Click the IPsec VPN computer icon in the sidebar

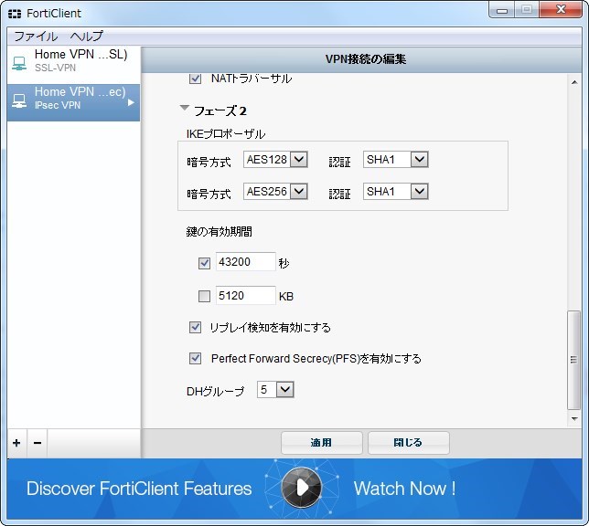tap(19, 101)
